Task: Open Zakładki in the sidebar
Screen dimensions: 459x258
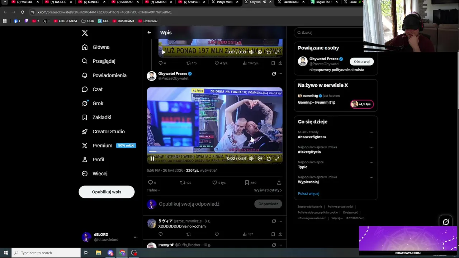Action: tap(96, 117)
